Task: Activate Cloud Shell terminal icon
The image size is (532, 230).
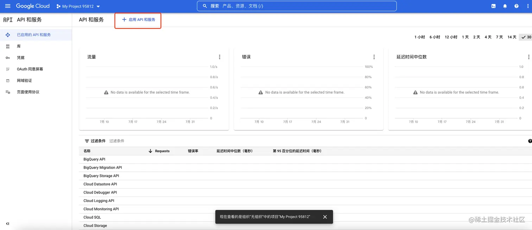Action: 494,6
